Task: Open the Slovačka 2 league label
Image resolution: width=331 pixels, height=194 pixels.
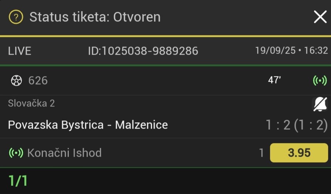Action: [31, 103]
